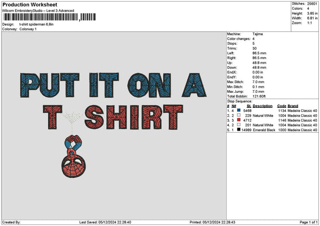The height and width of the screenshot is (226, 320).
Task: Click the Brand column header
Action: [293, 106]
